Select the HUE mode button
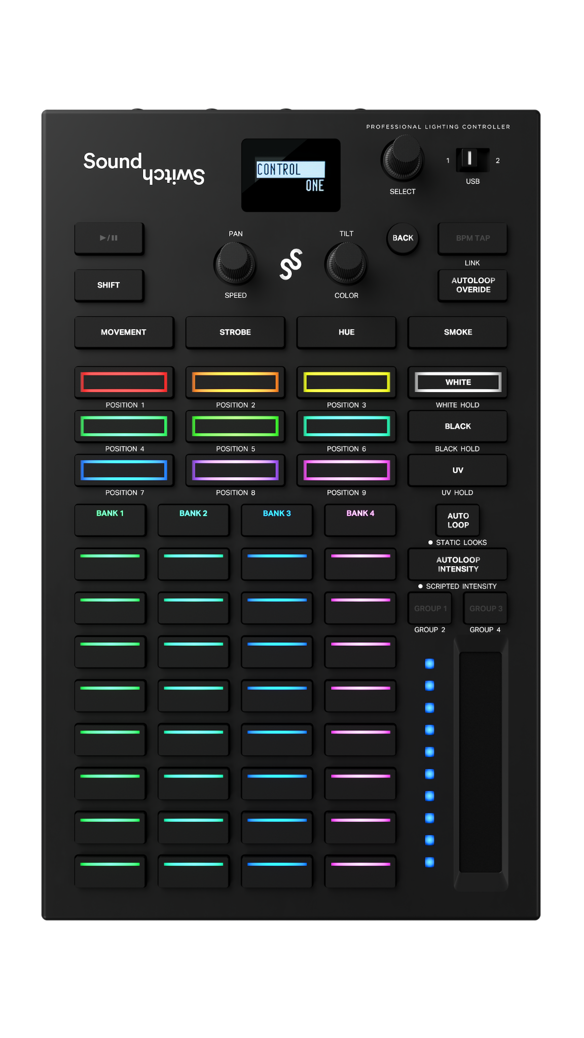Screen dimensions: 584x1038 pos(346,332)
